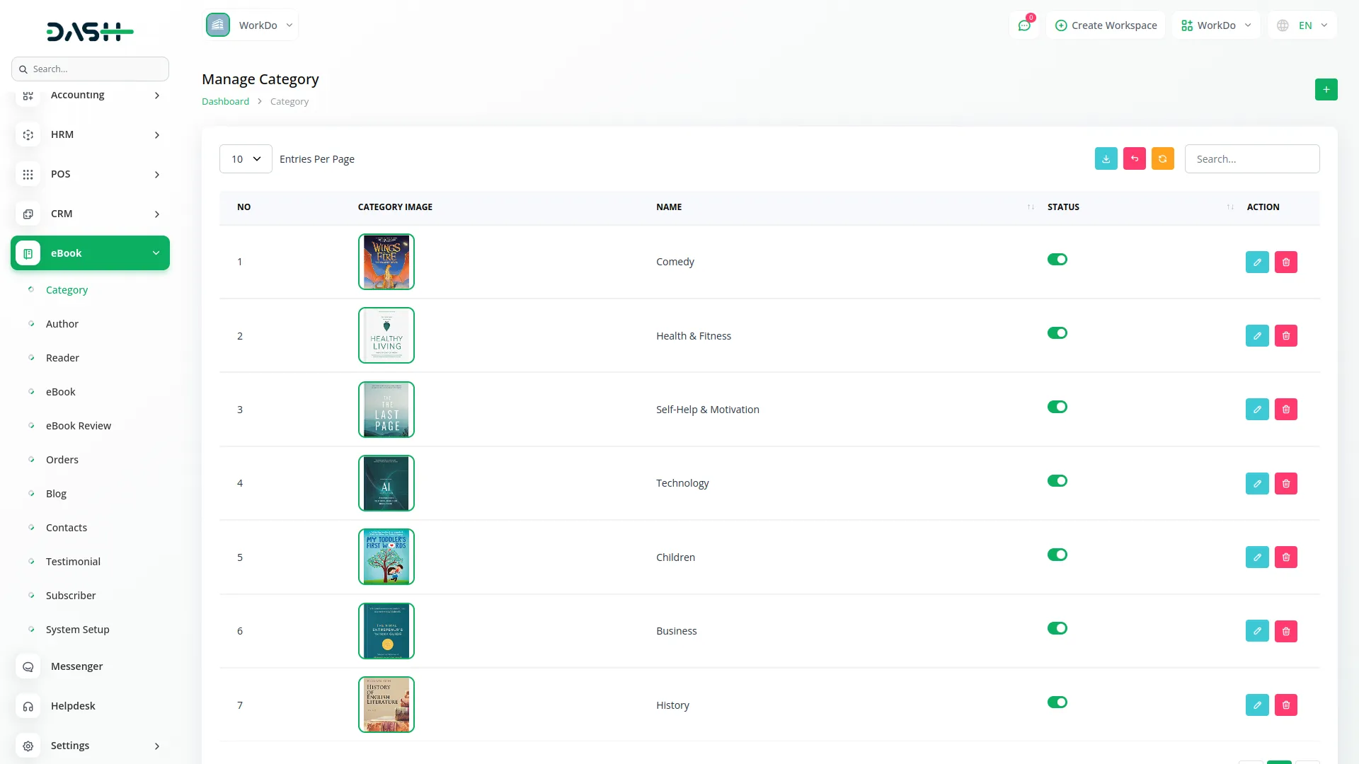Click the table search input field
This screenshot has height=764, width=1359.
[x=1251, y=159]
